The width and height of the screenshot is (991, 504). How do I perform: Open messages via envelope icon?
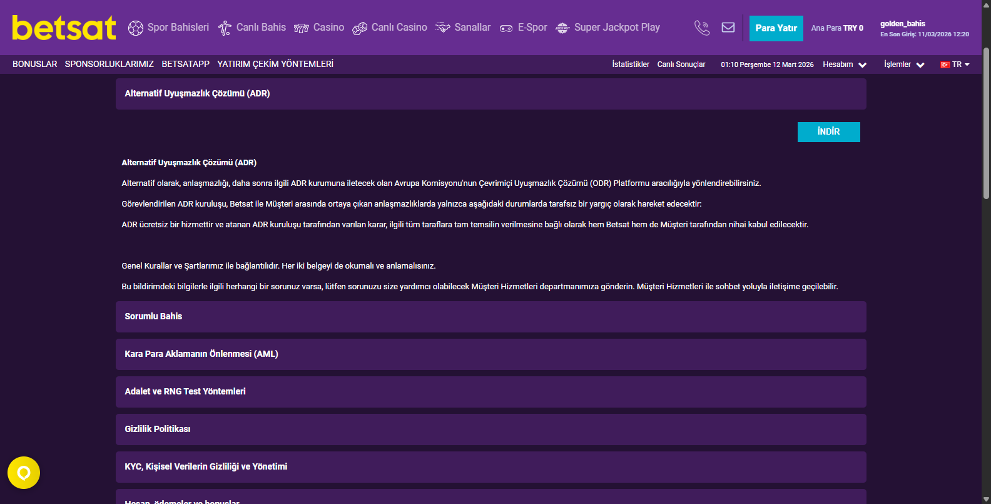728,28
